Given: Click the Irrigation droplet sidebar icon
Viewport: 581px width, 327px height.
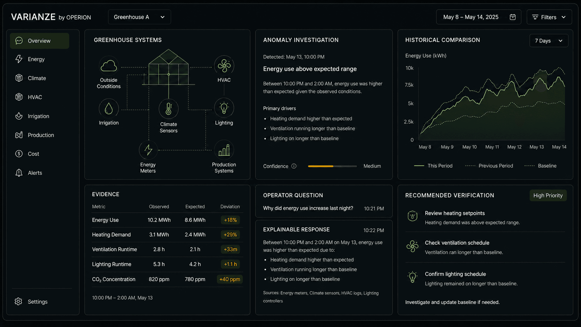Looking at the screenshot, I should (19, 116).
